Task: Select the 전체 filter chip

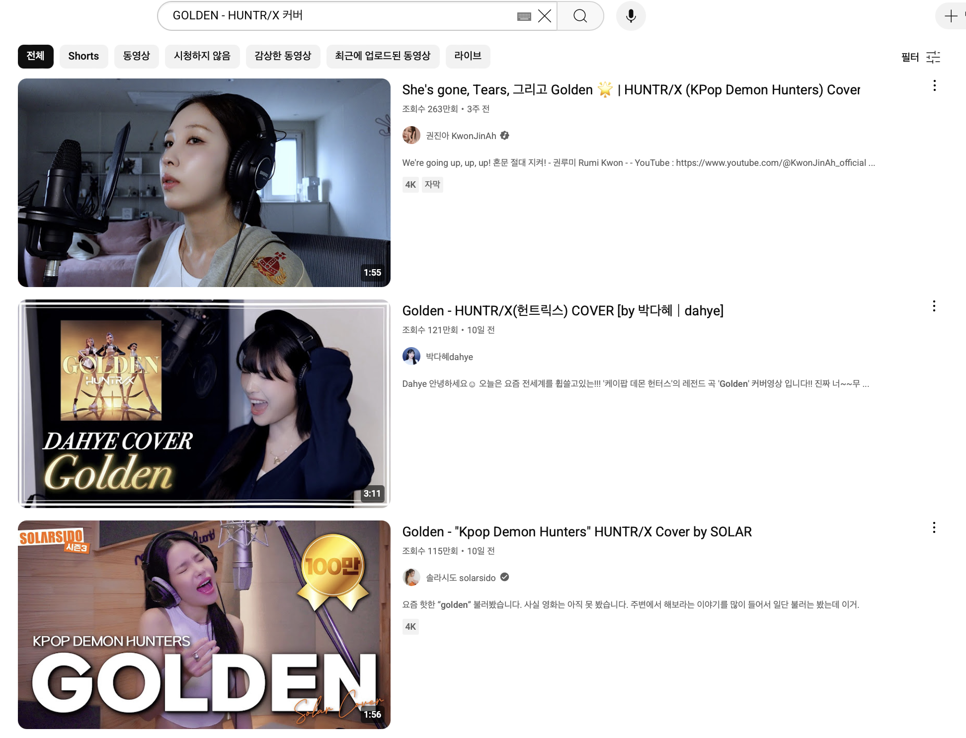Action: coord(35,56)
